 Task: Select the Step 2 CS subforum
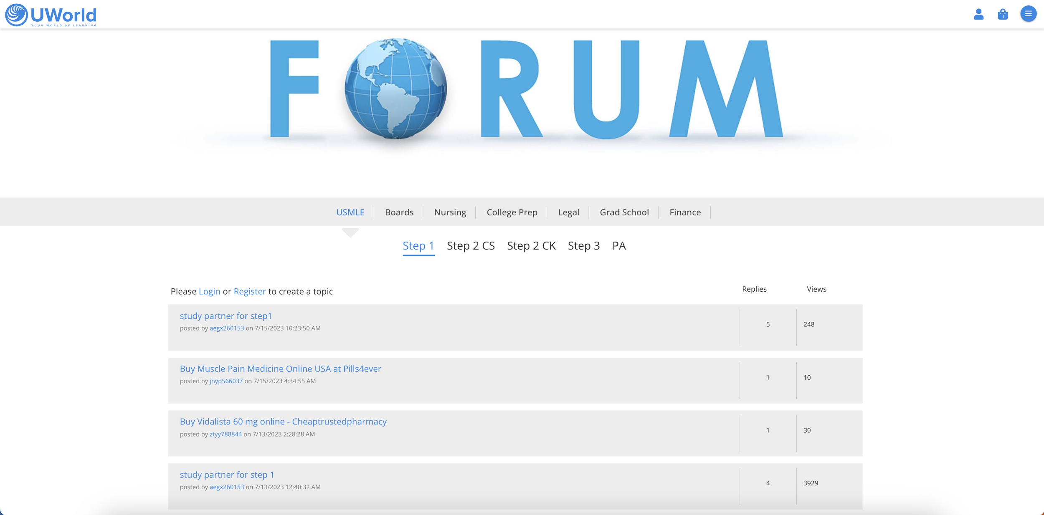pyautogui.click(x=471, y=245)
